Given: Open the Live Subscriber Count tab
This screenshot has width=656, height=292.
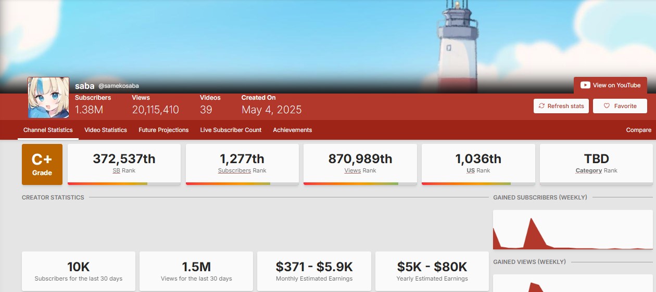Looking at the screenshot, I should point(231,130).
